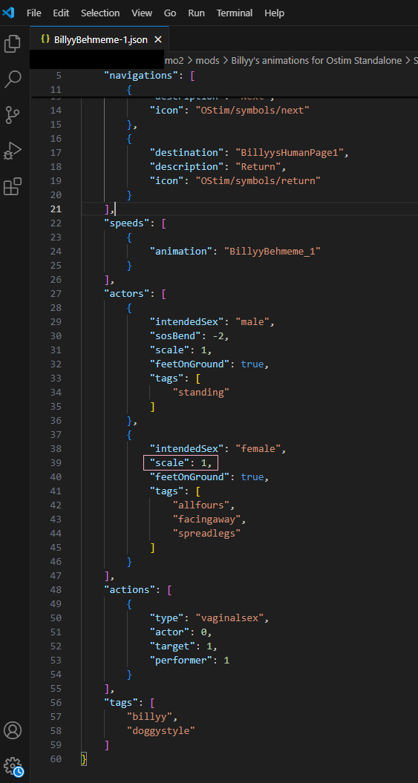The height and width of the screenshot is (783, 418).
Task: Click the "billyy" tag string
Action: coord(149,717)
